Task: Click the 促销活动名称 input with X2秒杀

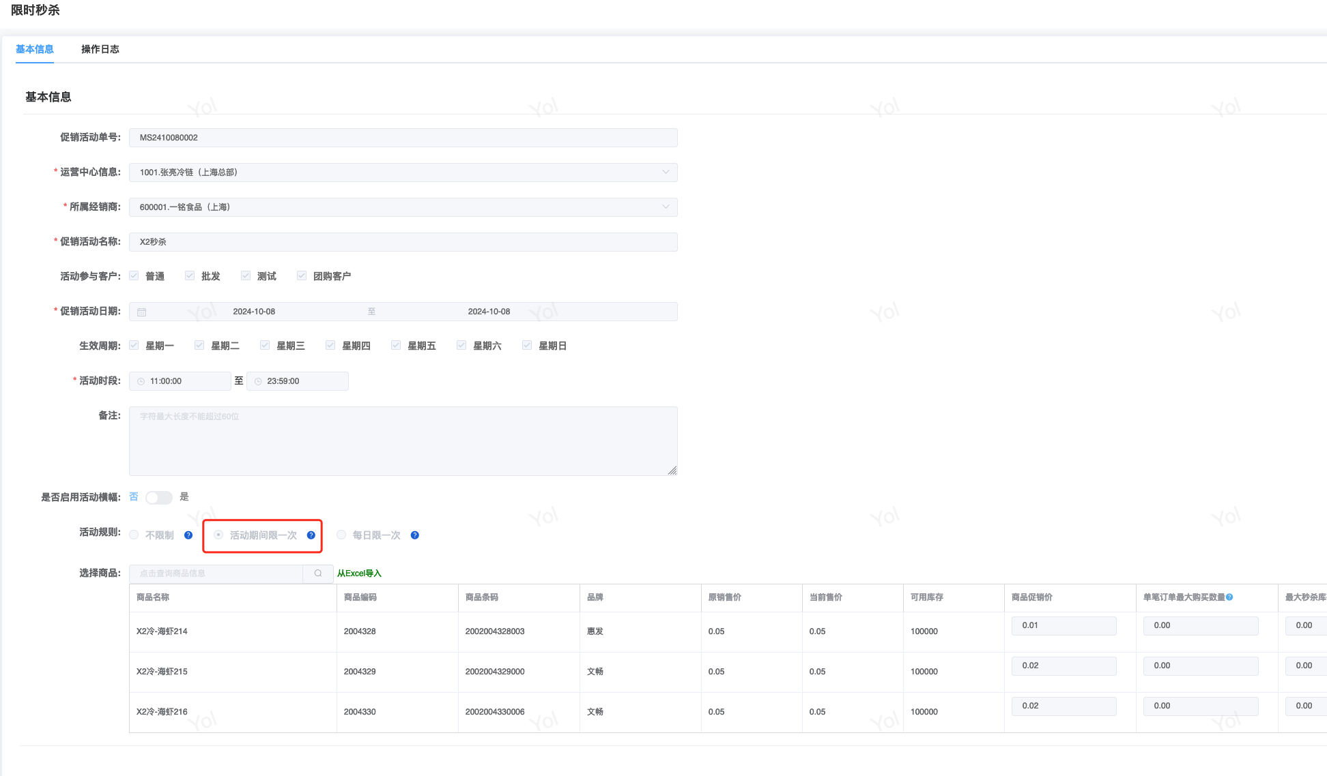Action: coord(403,242)
